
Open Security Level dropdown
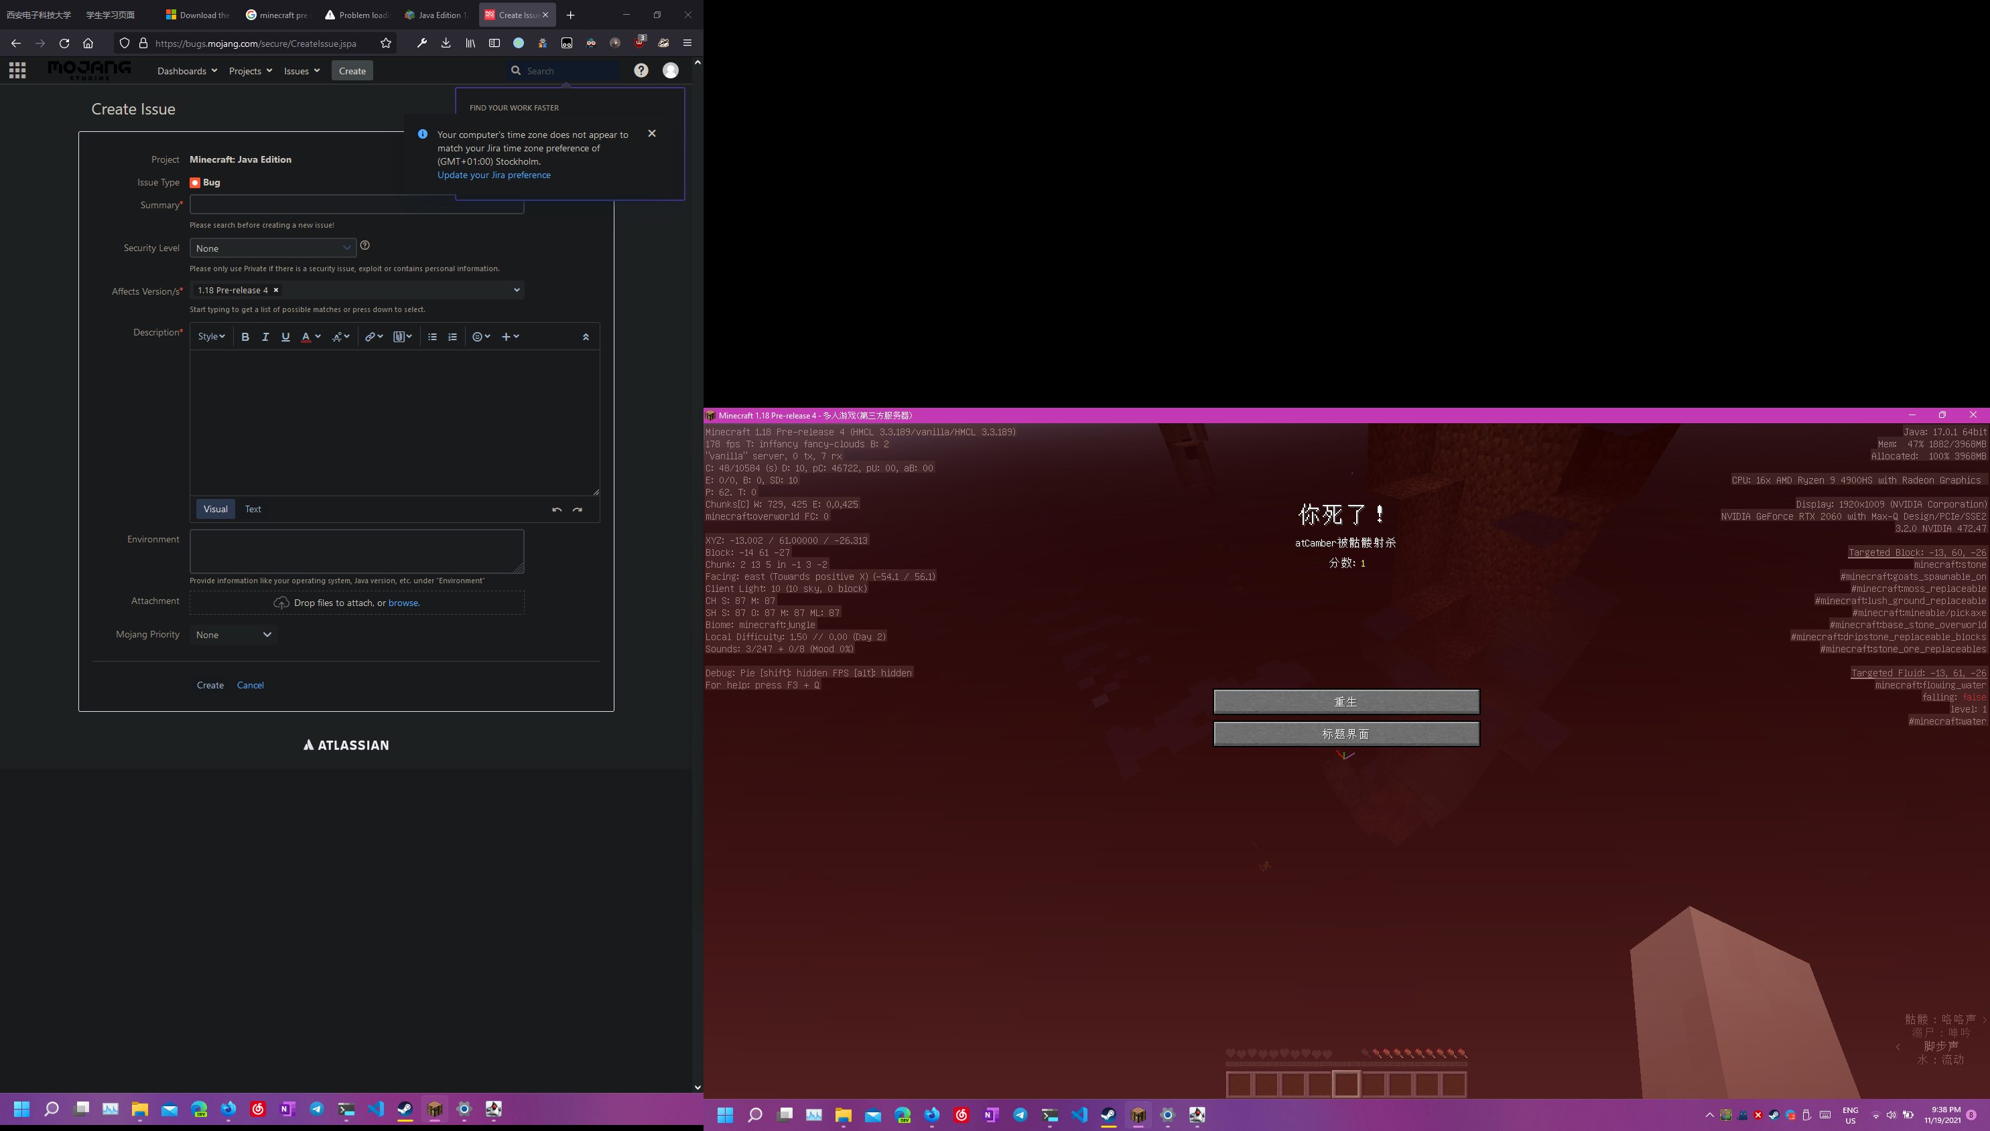pyautogui.click(x=272, y=248)
